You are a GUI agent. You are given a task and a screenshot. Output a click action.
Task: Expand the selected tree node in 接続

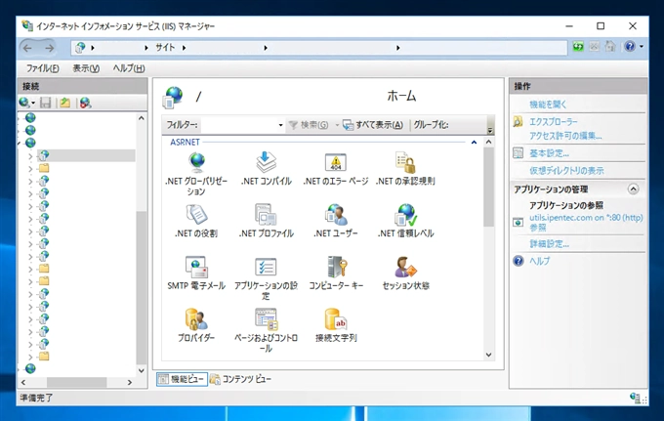point(30,156)
